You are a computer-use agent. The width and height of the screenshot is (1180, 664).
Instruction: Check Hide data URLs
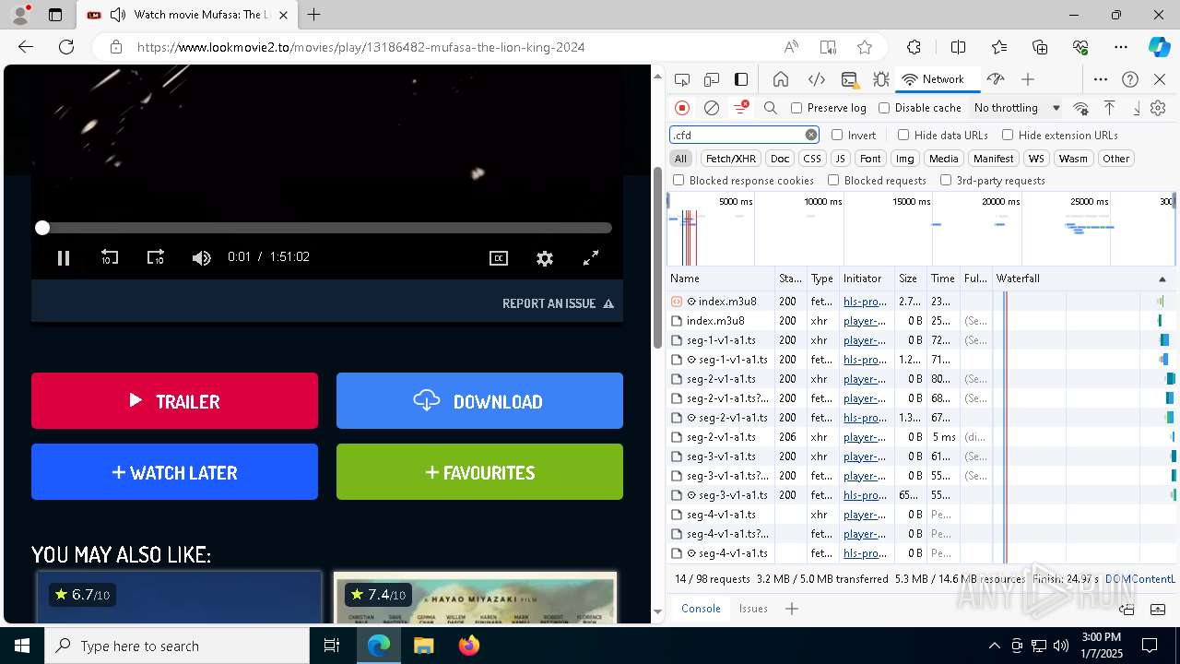click(903, 135)
